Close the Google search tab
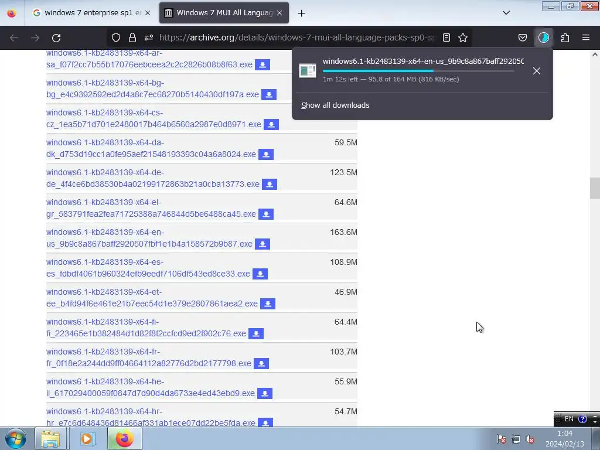 pyautogui.click(x=148, y=13)
